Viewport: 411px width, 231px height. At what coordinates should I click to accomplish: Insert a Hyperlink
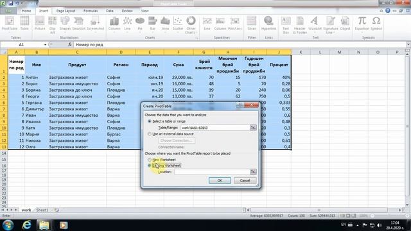[268, 24]
